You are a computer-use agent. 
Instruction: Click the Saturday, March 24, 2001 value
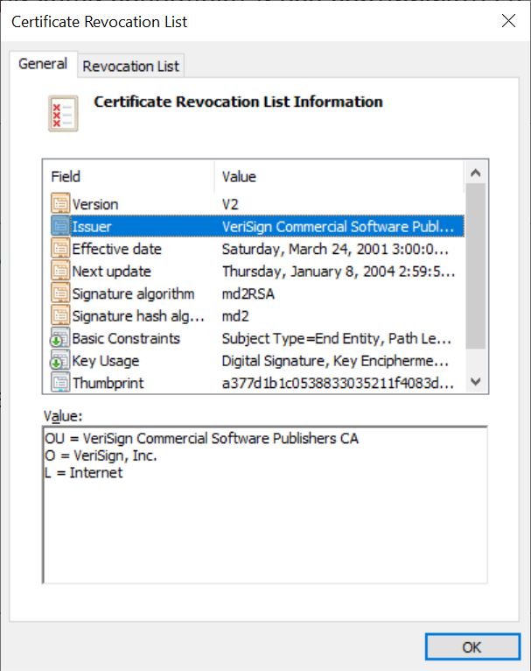pyautogui.click(x=335, y=249)
